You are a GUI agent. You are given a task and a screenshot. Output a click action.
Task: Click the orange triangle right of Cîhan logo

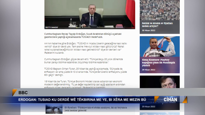pos(185,100)
